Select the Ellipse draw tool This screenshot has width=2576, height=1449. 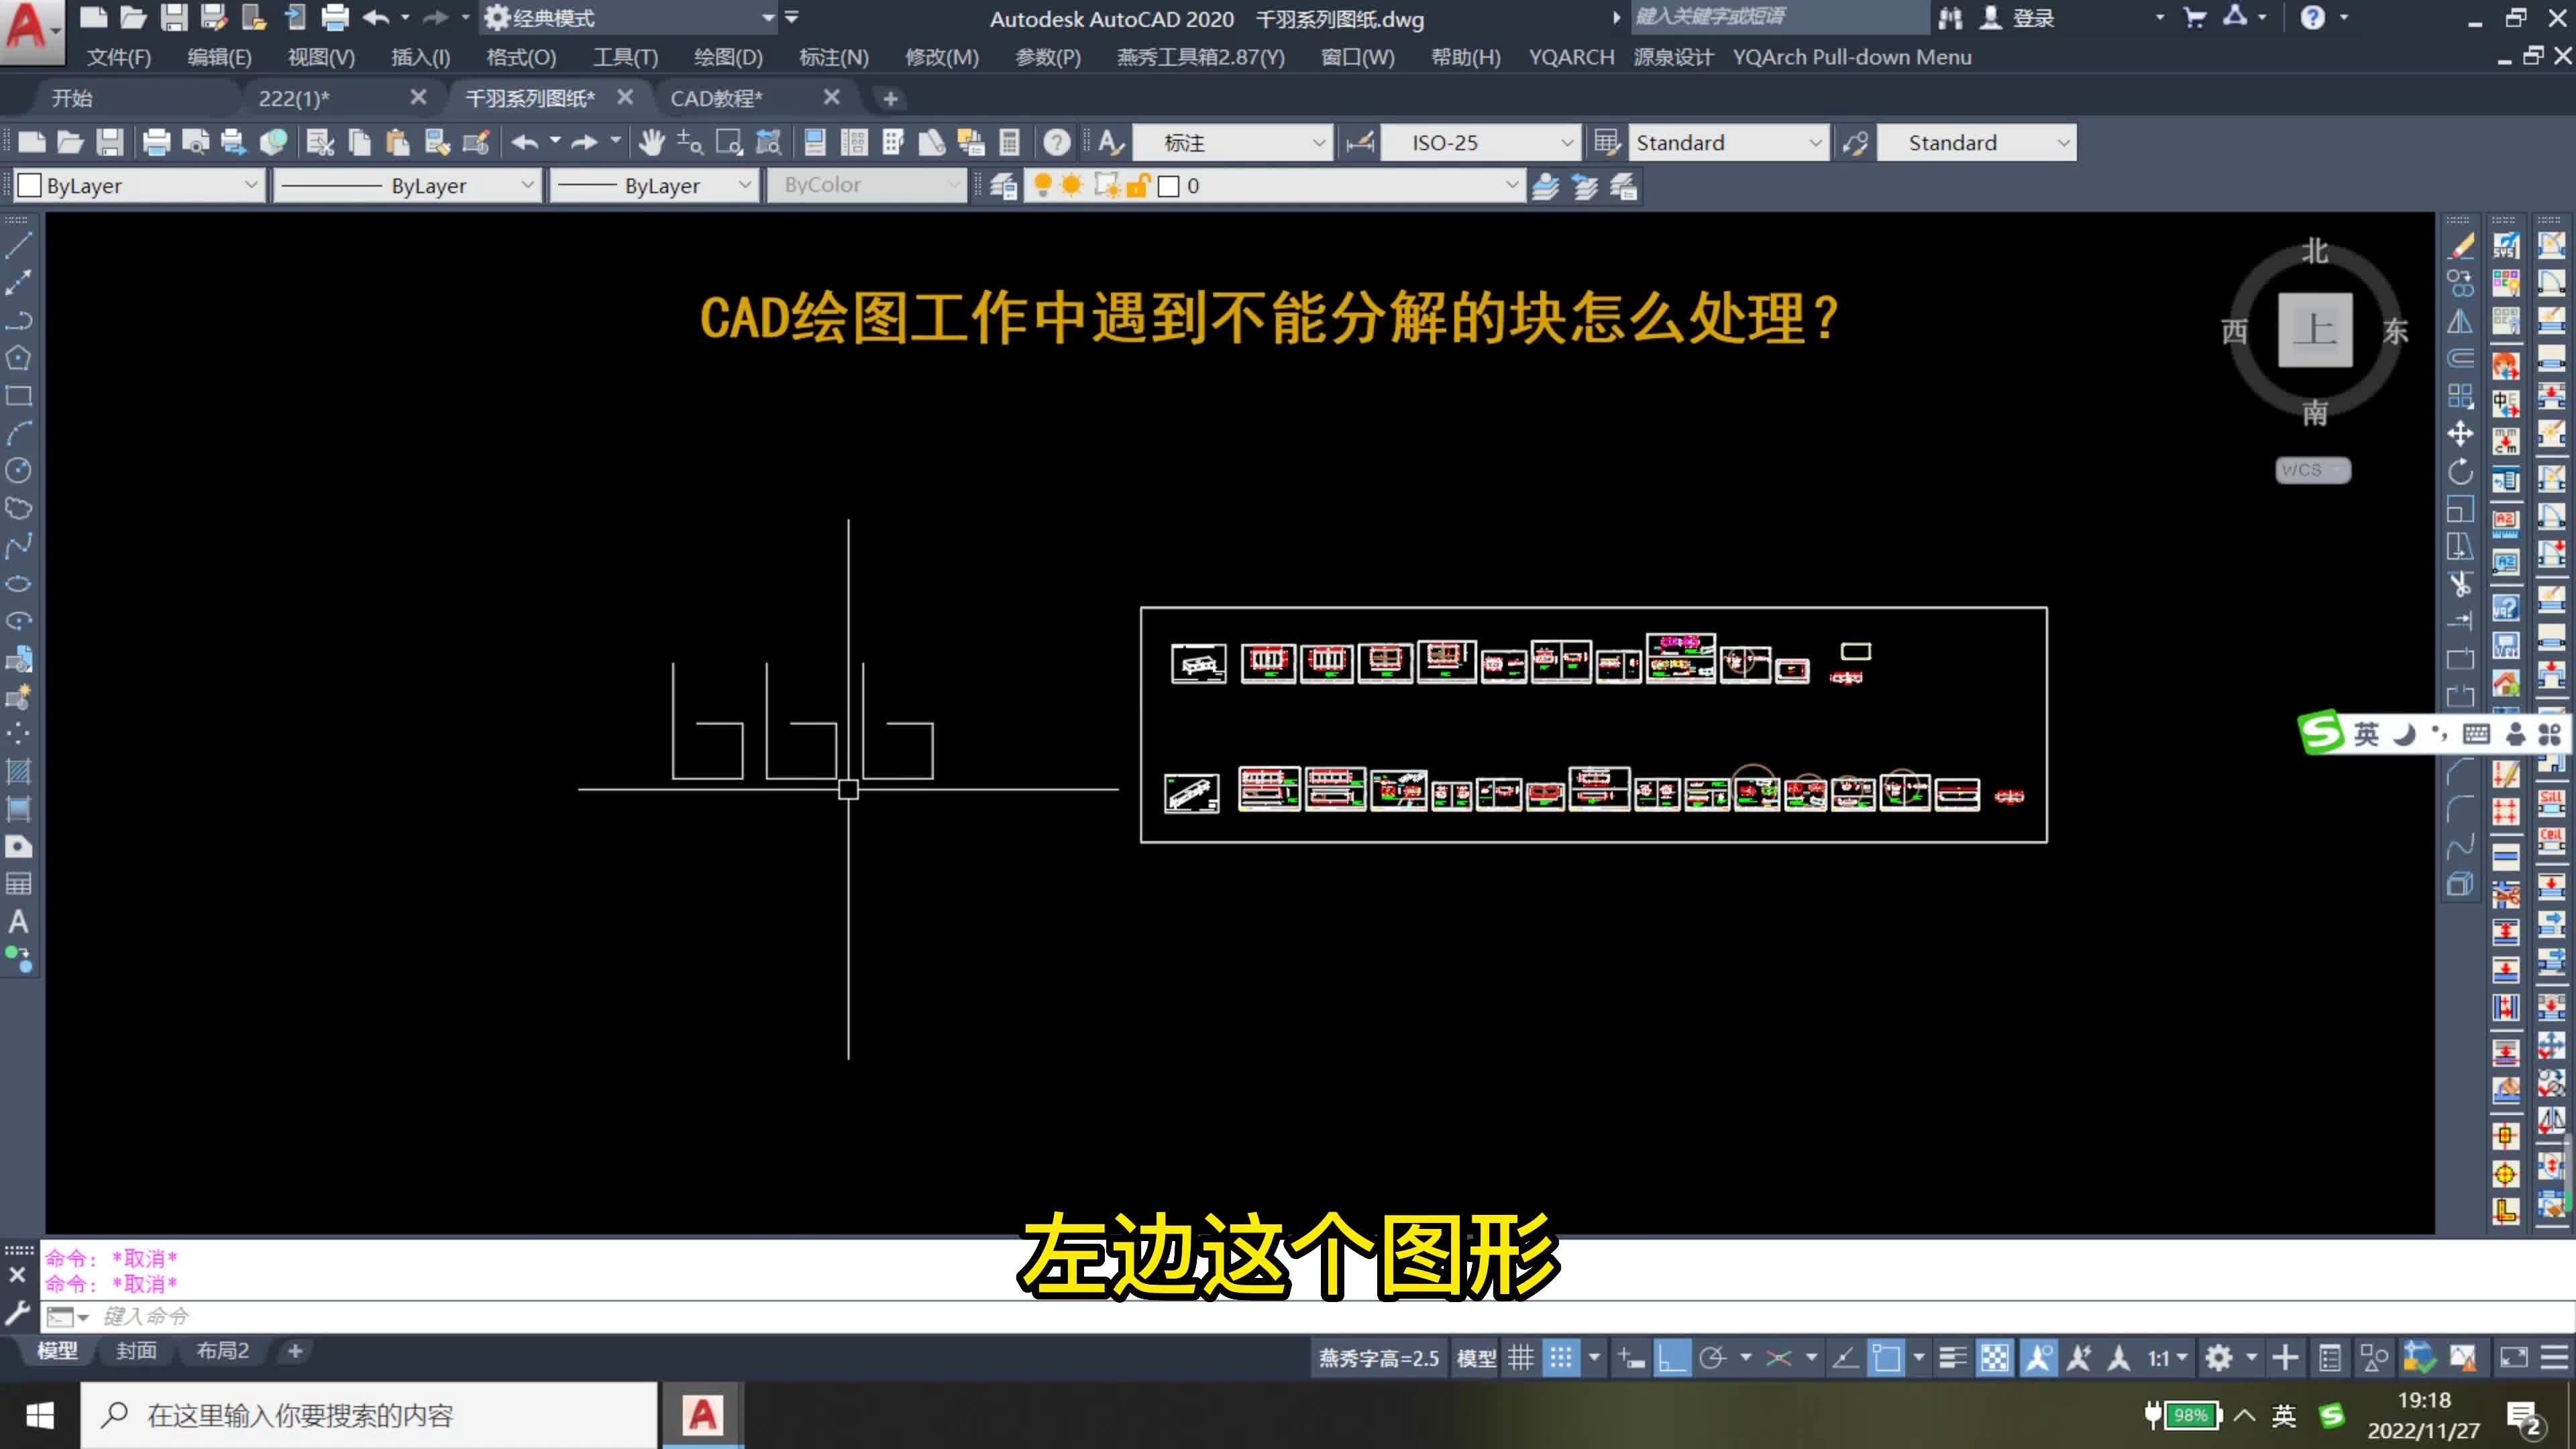click(x=19, y=583)
